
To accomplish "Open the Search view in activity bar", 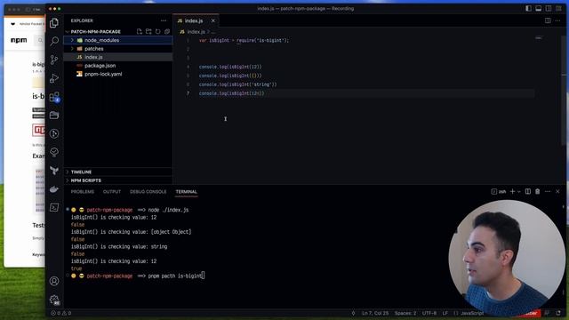I will click(x=54, y=41).
